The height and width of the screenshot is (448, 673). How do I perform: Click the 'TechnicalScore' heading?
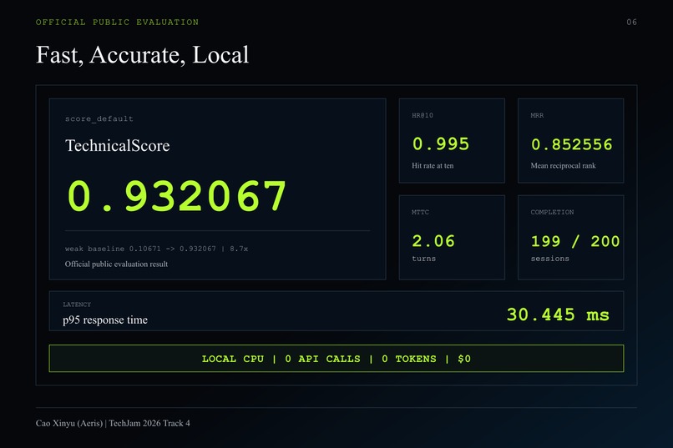(117, 145)
